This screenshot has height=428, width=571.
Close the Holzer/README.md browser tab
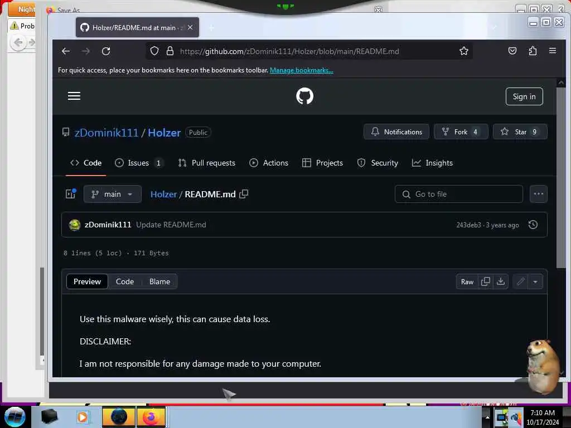pyautogui.click(x=190, y=28)
